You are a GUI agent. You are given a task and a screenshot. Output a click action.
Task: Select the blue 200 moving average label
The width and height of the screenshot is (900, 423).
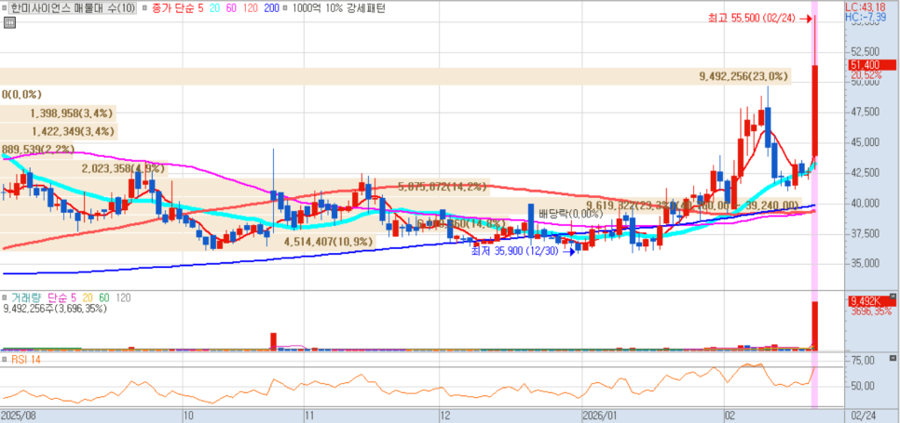(271, 8)
